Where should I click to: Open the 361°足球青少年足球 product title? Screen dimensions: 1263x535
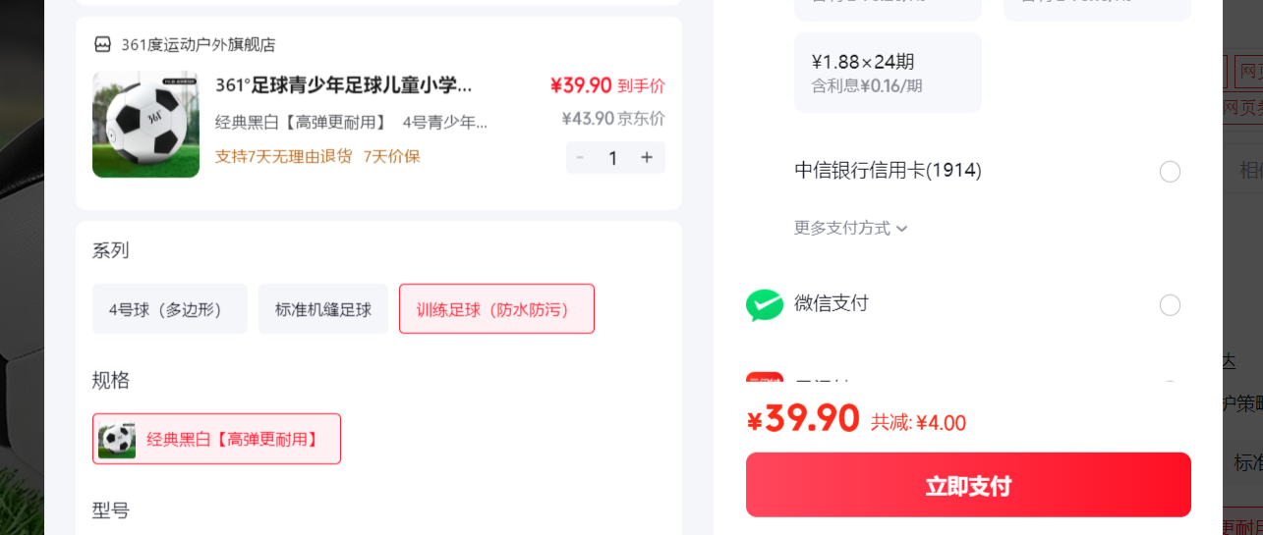[343, 85]
